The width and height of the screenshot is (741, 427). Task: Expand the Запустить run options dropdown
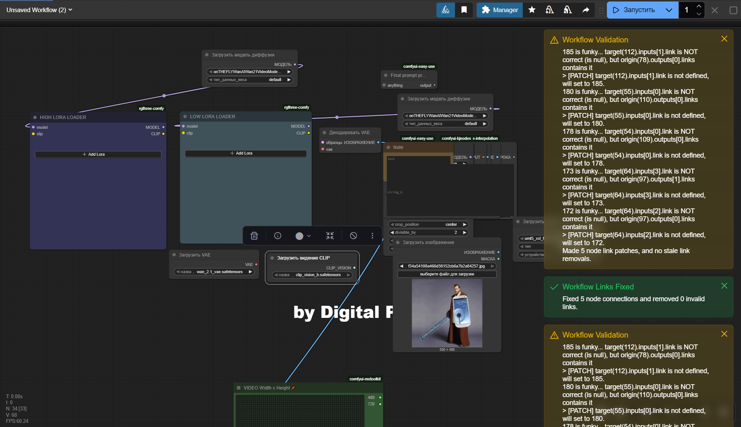pos(669,10)
